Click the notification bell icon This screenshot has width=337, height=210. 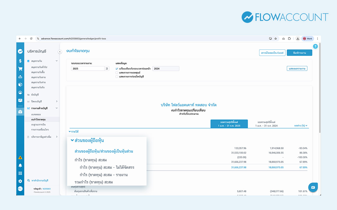click(20, 165)
